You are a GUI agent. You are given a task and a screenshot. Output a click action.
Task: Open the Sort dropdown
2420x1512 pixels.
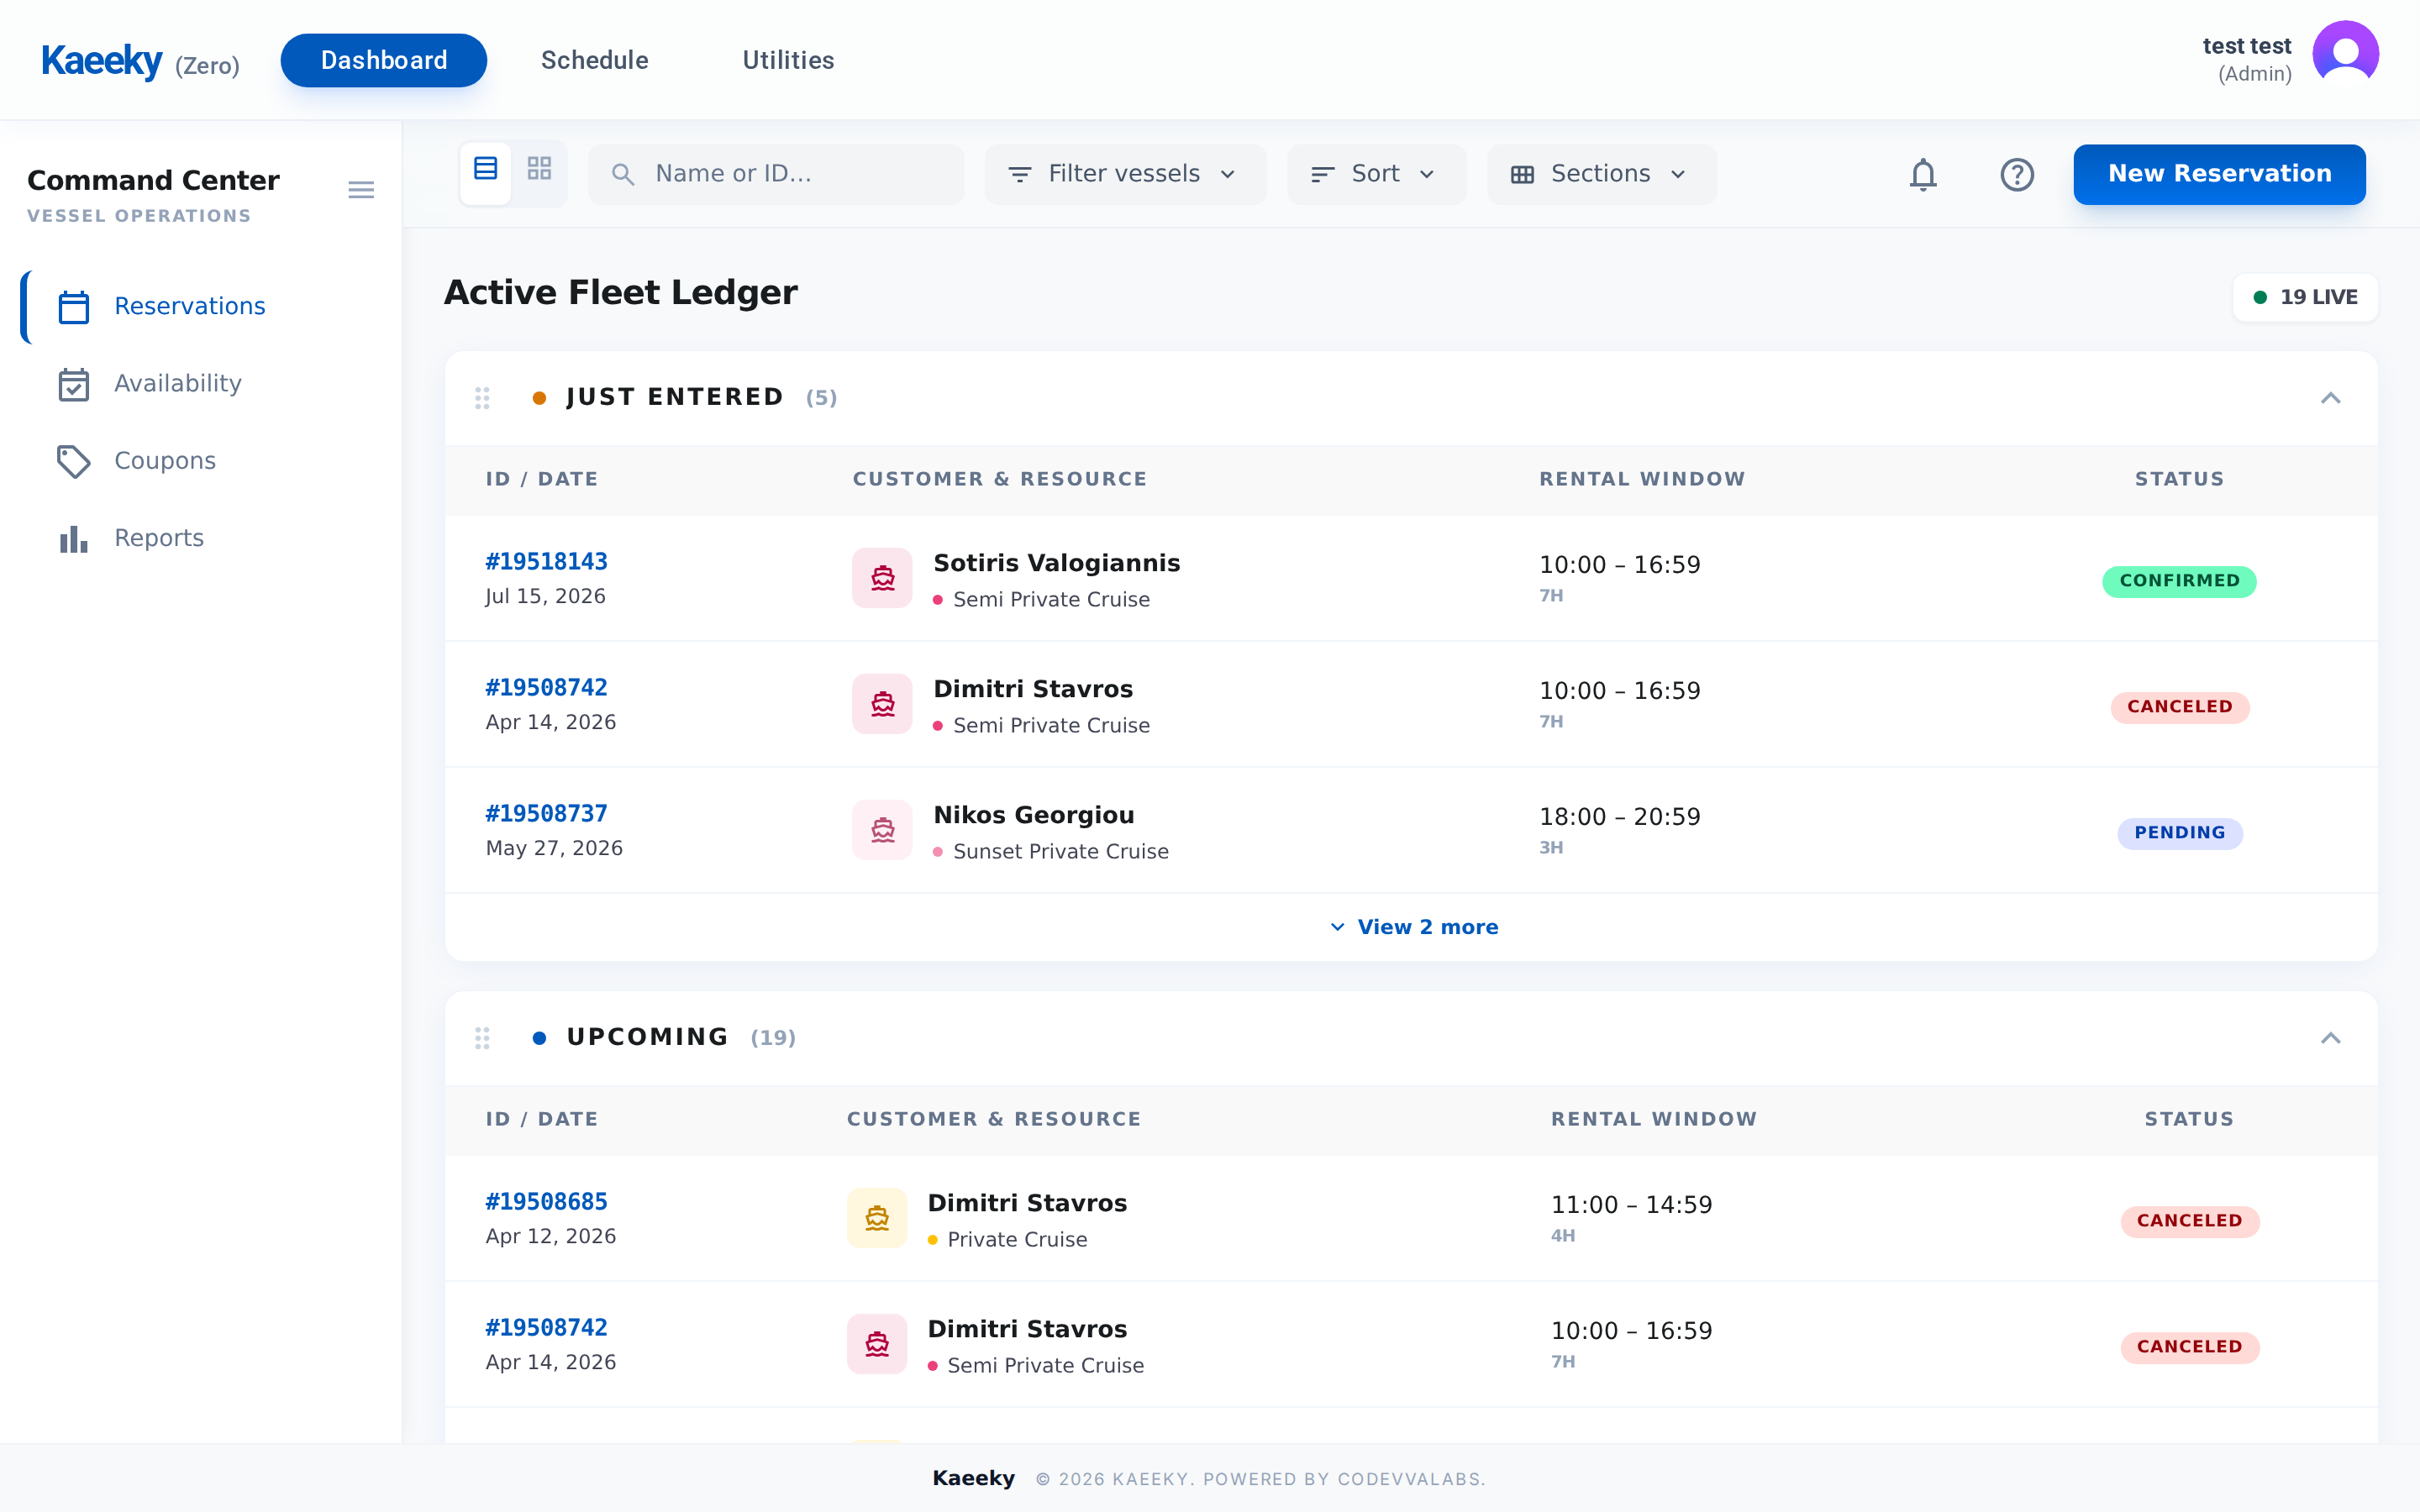pyautogui.click(x=1376, y=174)
